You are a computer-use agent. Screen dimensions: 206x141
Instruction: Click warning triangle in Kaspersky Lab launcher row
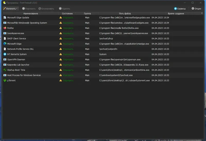[61, 65]
